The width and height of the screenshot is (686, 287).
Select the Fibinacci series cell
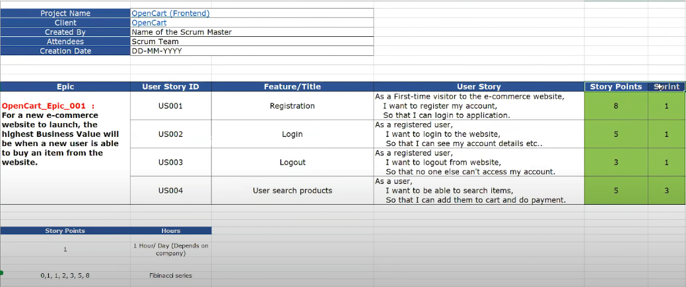170,275
